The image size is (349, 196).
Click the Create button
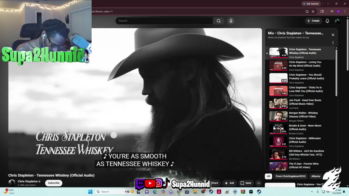[x=313, y=21]
